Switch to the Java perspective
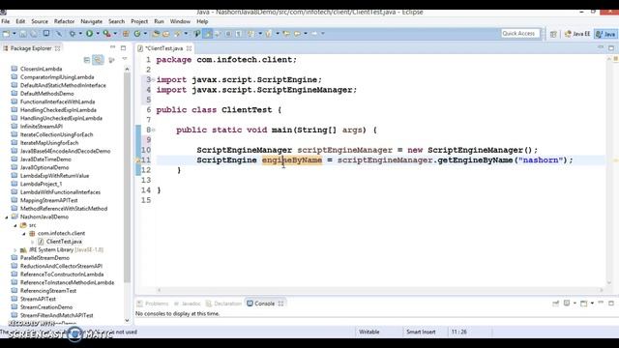The image size is (619, 348). [x=605, y=34]
